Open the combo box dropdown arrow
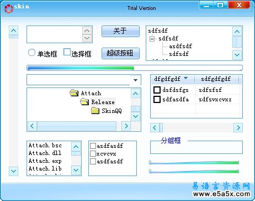This screenshot has width=255, height=201. click(x=135, y=80)
